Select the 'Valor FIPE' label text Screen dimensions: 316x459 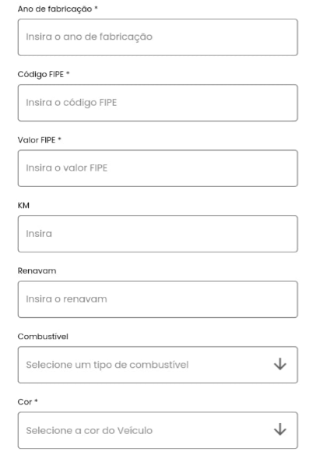tap(37, 140)
